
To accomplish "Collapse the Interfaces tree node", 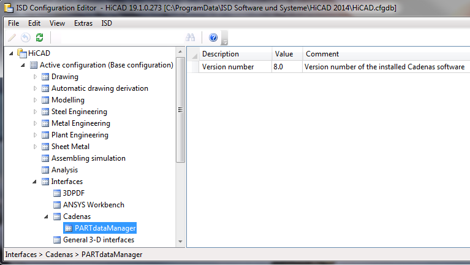I will 35,182.
